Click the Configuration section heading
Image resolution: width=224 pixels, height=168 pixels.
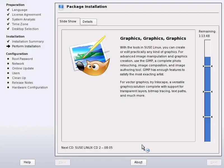coord(17,54)
